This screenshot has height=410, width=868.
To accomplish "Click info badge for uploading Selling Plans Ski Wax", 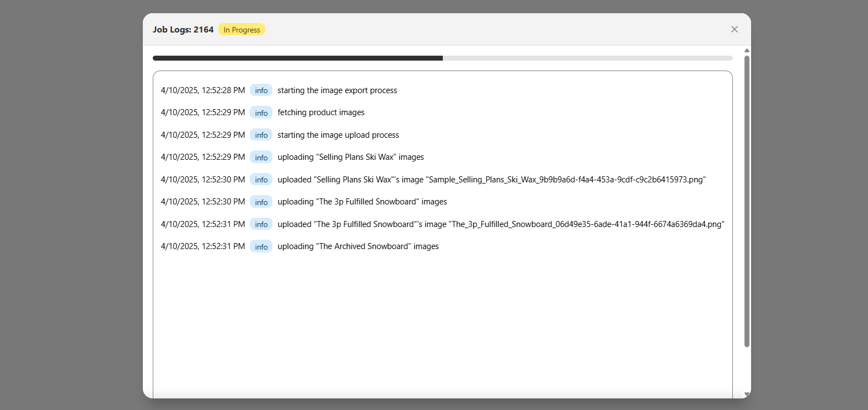I will coord(261,158).
